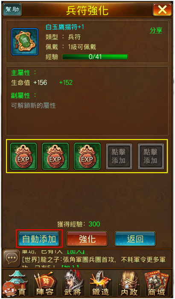Click the 返回 back button
175x299 pixels.
tap(135, 239)
